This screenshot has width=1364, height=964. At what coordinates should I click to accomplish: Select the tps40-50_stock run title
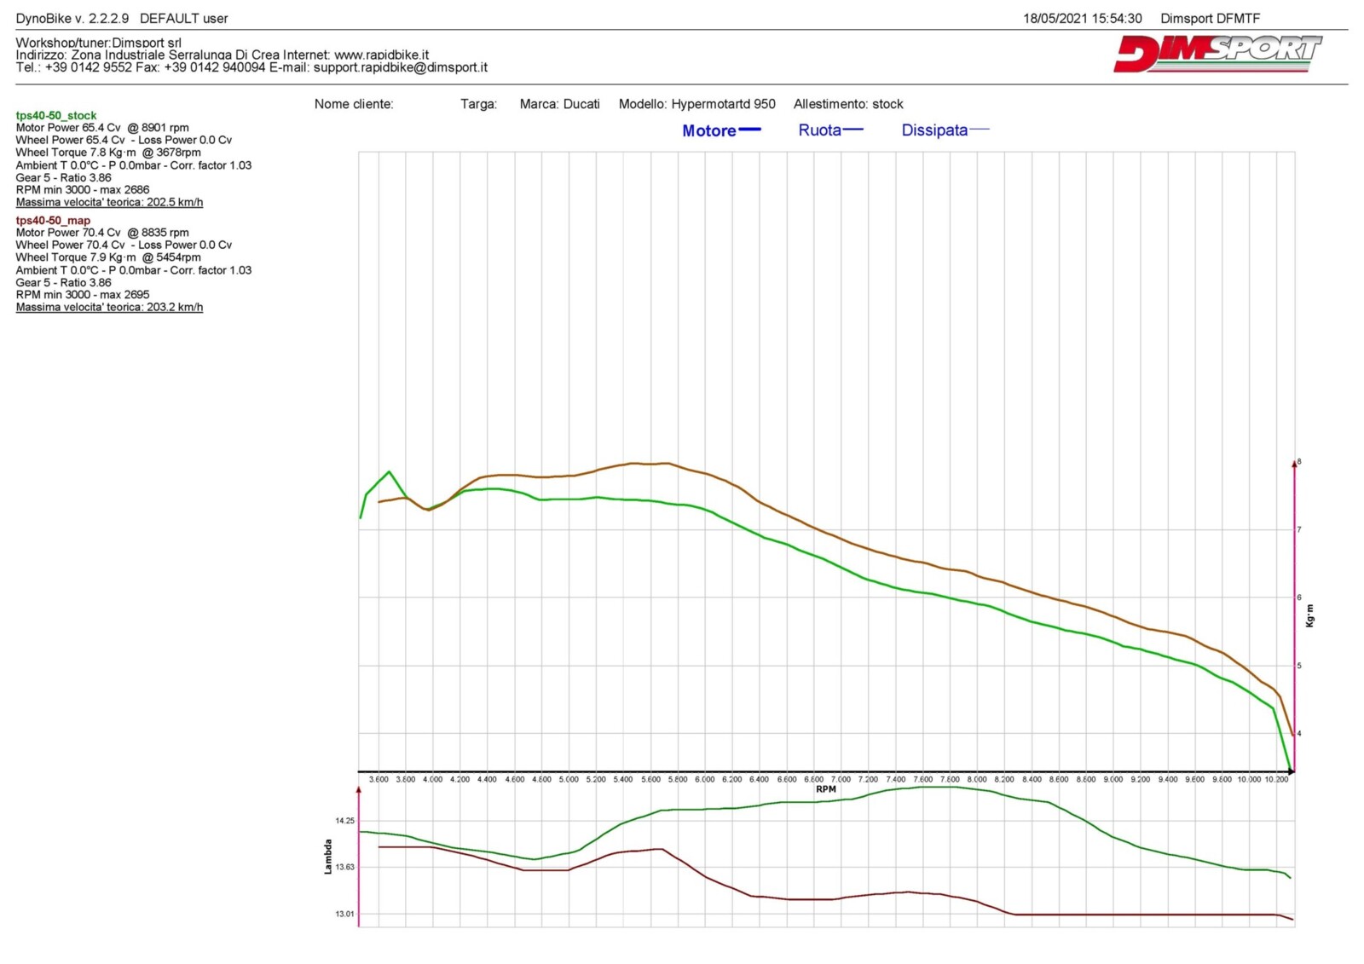56,115
